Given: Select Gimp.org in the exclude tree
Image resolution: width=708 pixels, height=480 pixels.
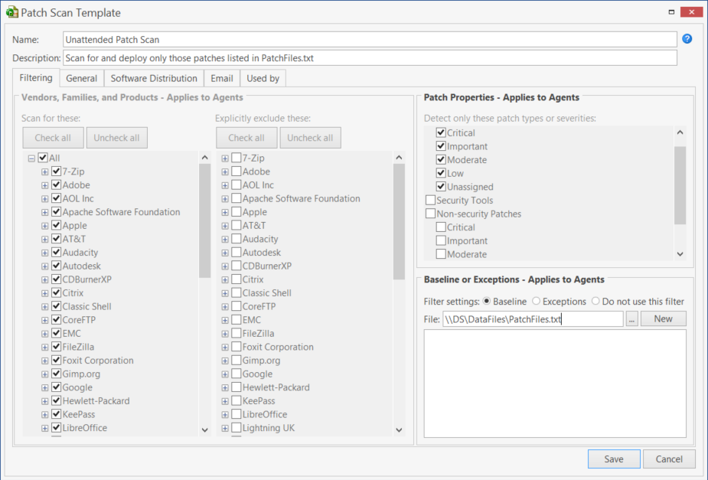Looking at the screenshot, I should tap(262, 361).
